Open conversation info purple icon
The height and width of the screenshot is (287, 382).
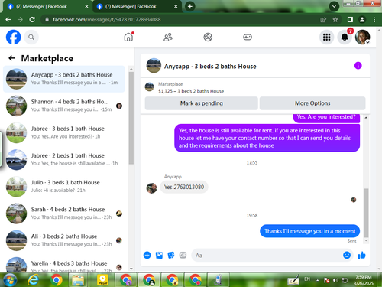tap(358, 66)
